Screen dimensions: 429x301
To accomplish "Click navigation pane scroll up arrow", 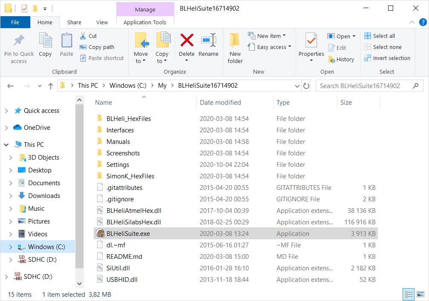I will tap(79, 100).
